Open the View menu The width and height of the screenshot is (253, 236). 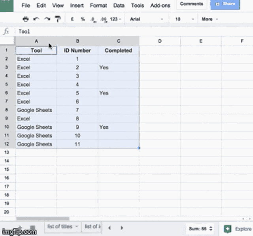tap(58, 6)
